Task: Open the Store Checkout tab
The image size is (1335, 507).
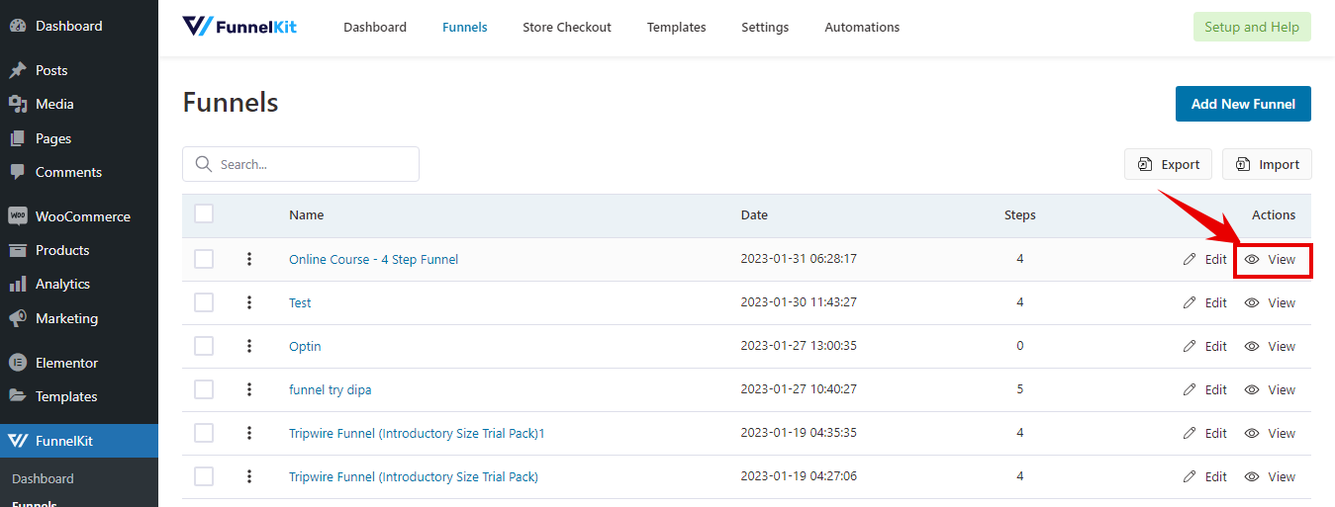Action: (567, 28)
